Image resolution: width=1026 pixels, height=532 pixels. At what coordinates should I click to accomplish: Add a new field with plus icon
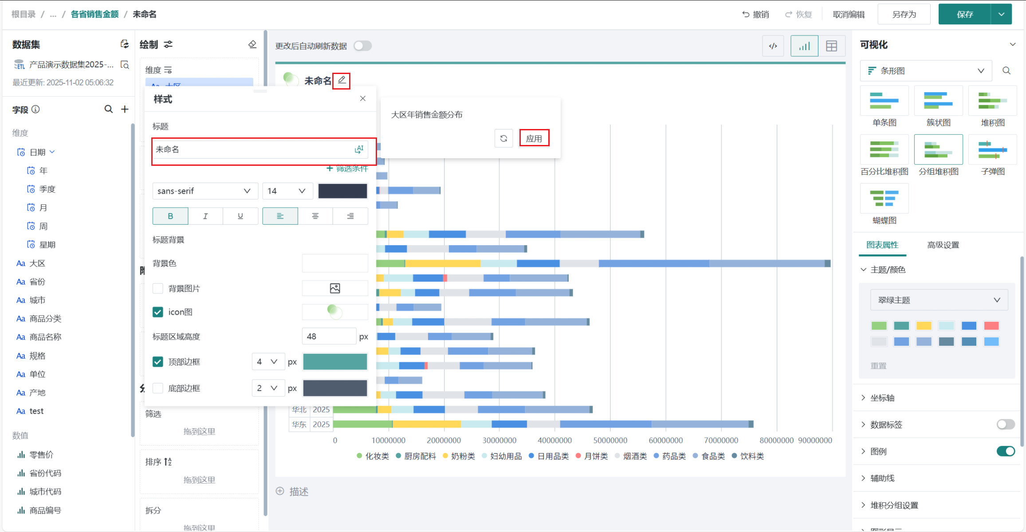(125, 109)
